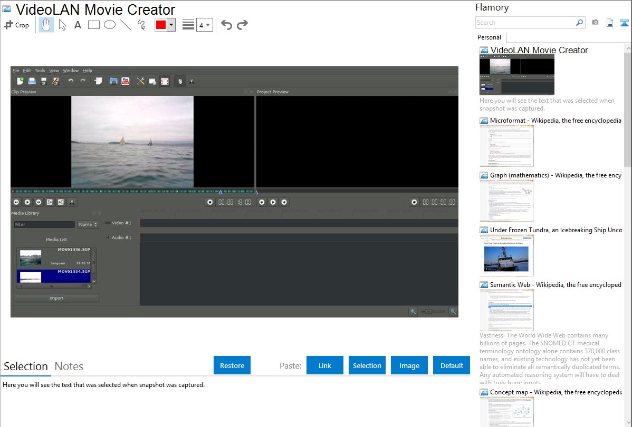
Task: Click the search magnifier icon
Action: 579,23
